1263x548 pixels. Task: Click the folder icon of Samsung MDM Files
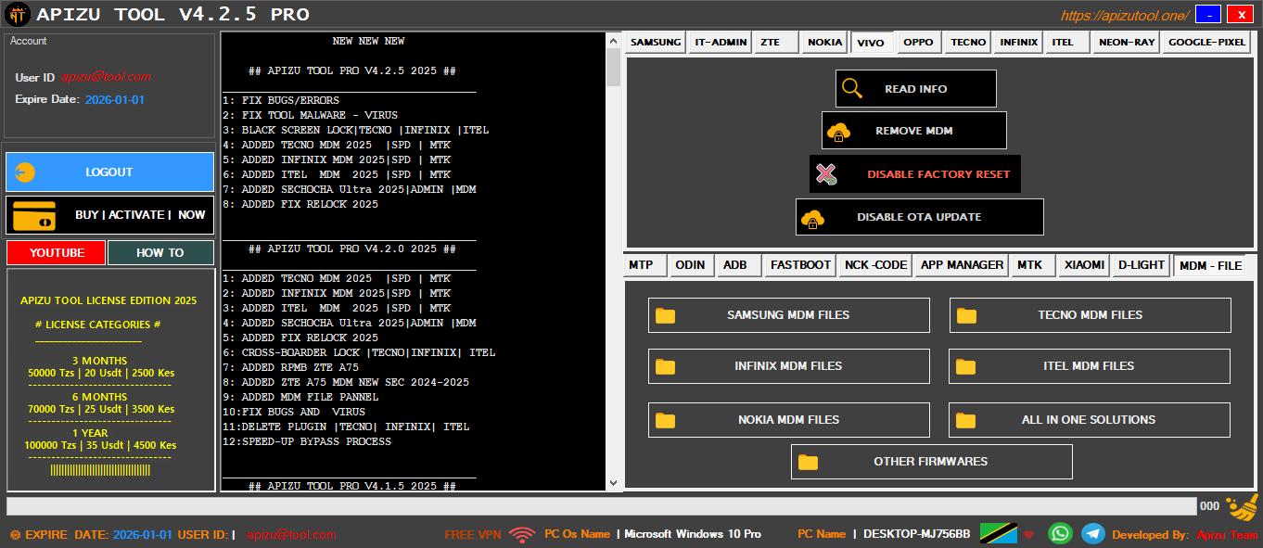pyautogui.click(x=665, y=315)
